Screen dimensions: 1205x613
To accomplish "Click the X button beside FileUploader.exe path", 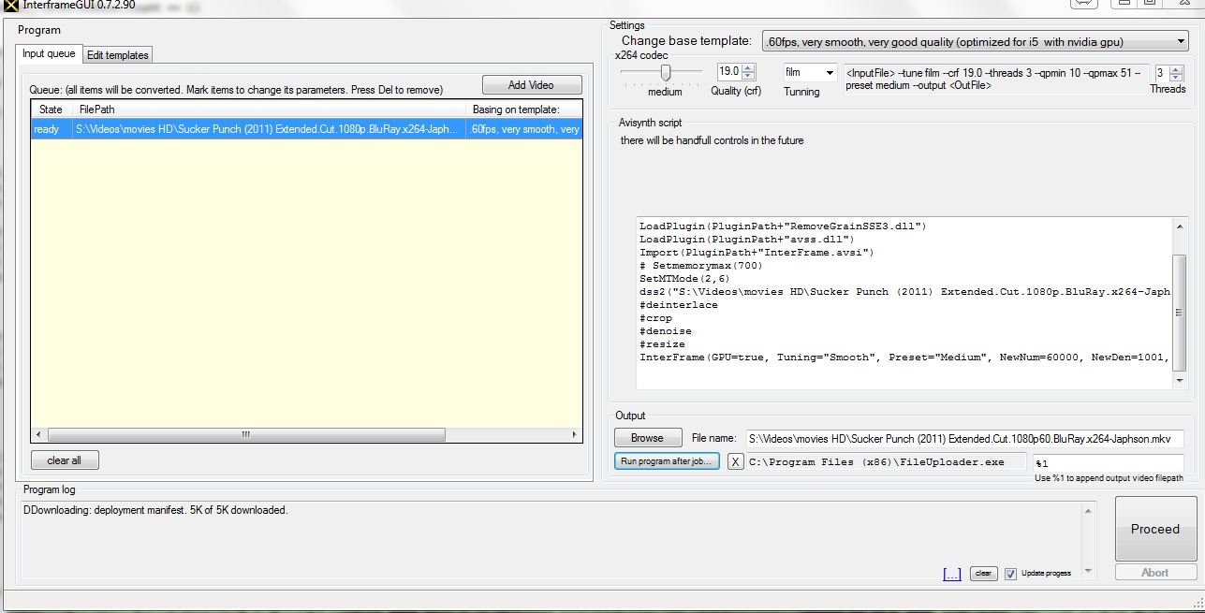I will [x=736, y=461].
